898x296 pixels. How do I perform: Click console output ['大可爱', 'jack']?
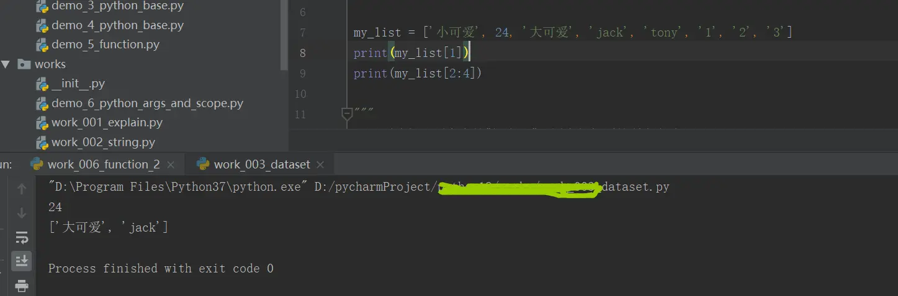[x=108, y=227]
